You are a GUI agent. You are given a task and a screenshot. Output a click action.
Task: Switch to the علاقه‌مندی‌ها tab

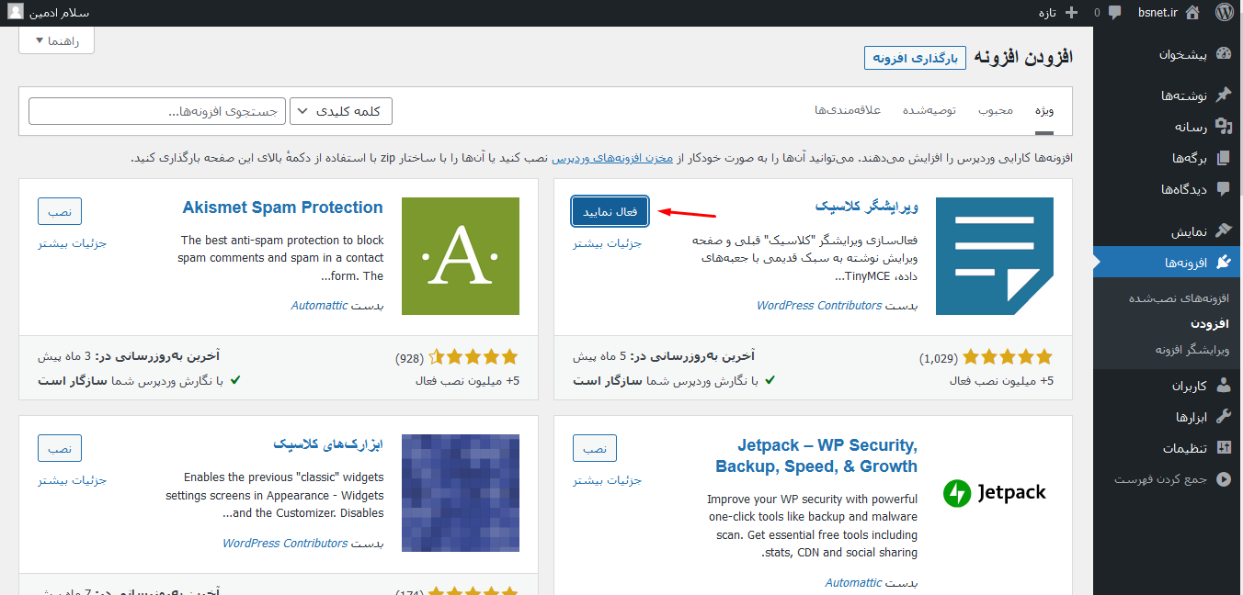click(848, 110)
